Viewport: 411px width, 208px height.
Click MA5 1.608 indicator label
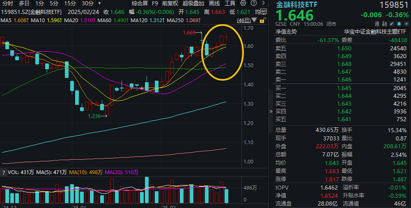coord(15,20)
